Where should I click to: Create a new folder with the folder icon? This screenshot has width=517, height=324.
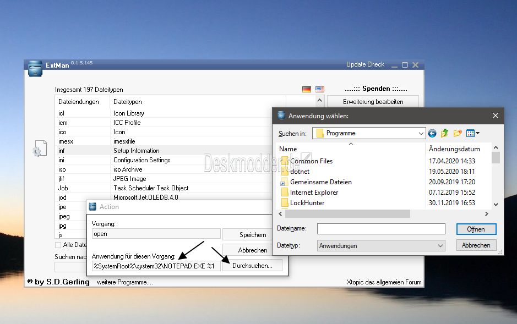point(457,133)
